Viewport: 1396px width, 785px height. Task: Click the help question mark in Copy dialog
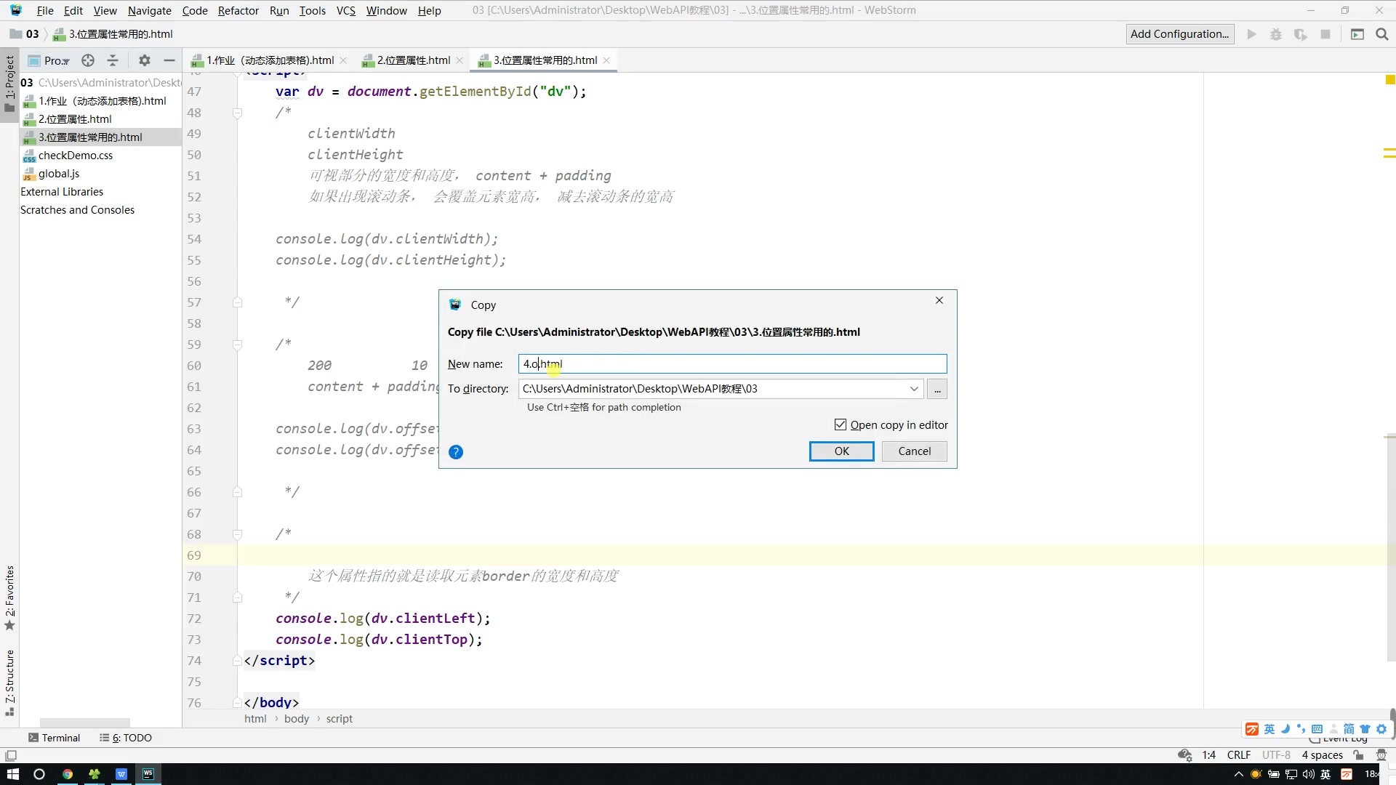[456, 452]
